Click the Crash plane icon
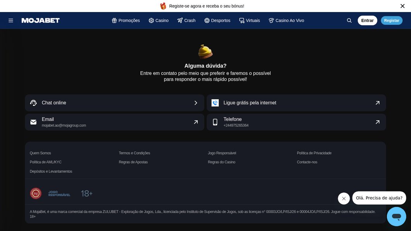 tap(180, 21)
